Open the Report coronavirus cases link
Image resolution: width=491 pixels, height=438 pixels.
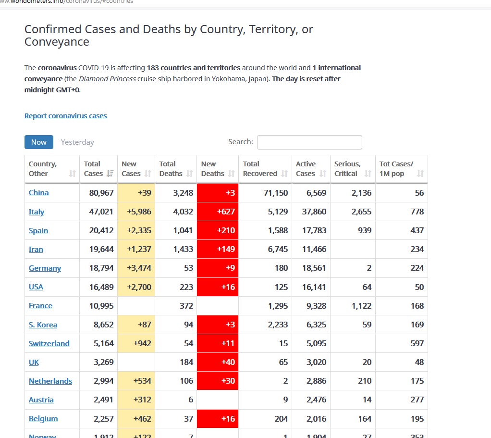click(65, 116)
